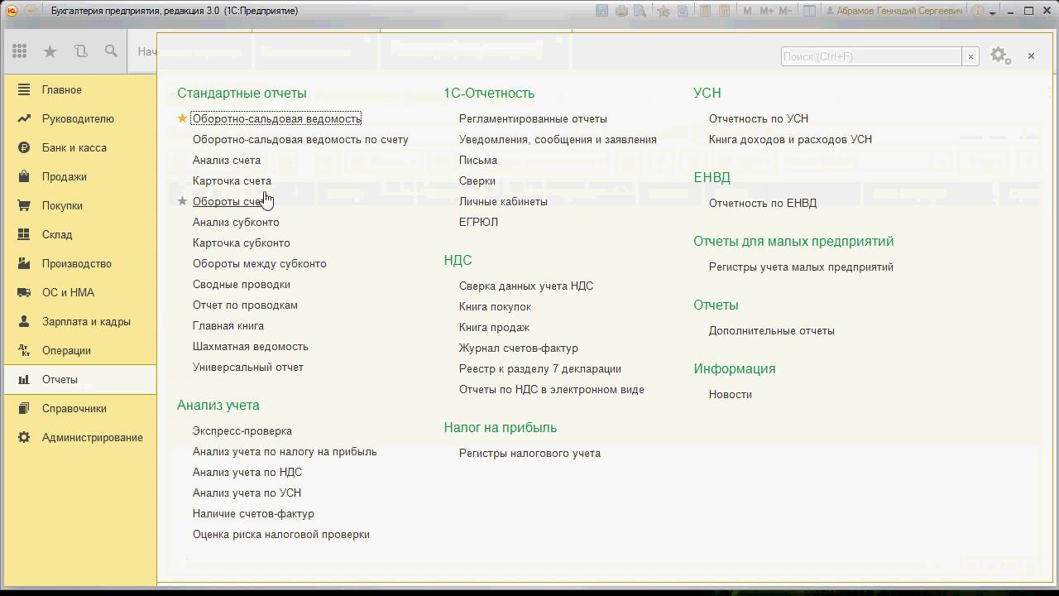This screenshot has width=1059, height=596.
Task: Open Оценка риска налоговой проверки
Action: point(280,534)
